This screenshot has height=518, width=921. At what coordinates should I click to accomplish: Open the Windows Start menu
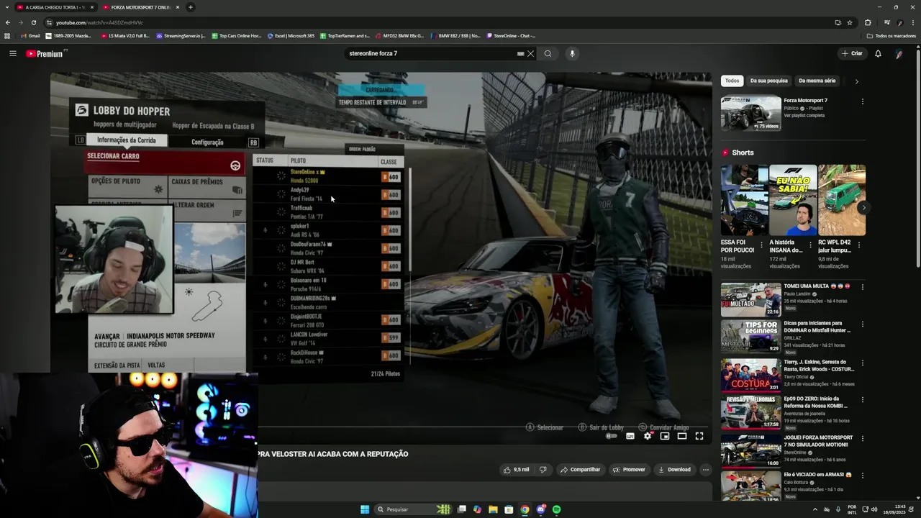(x=365, y=509)
